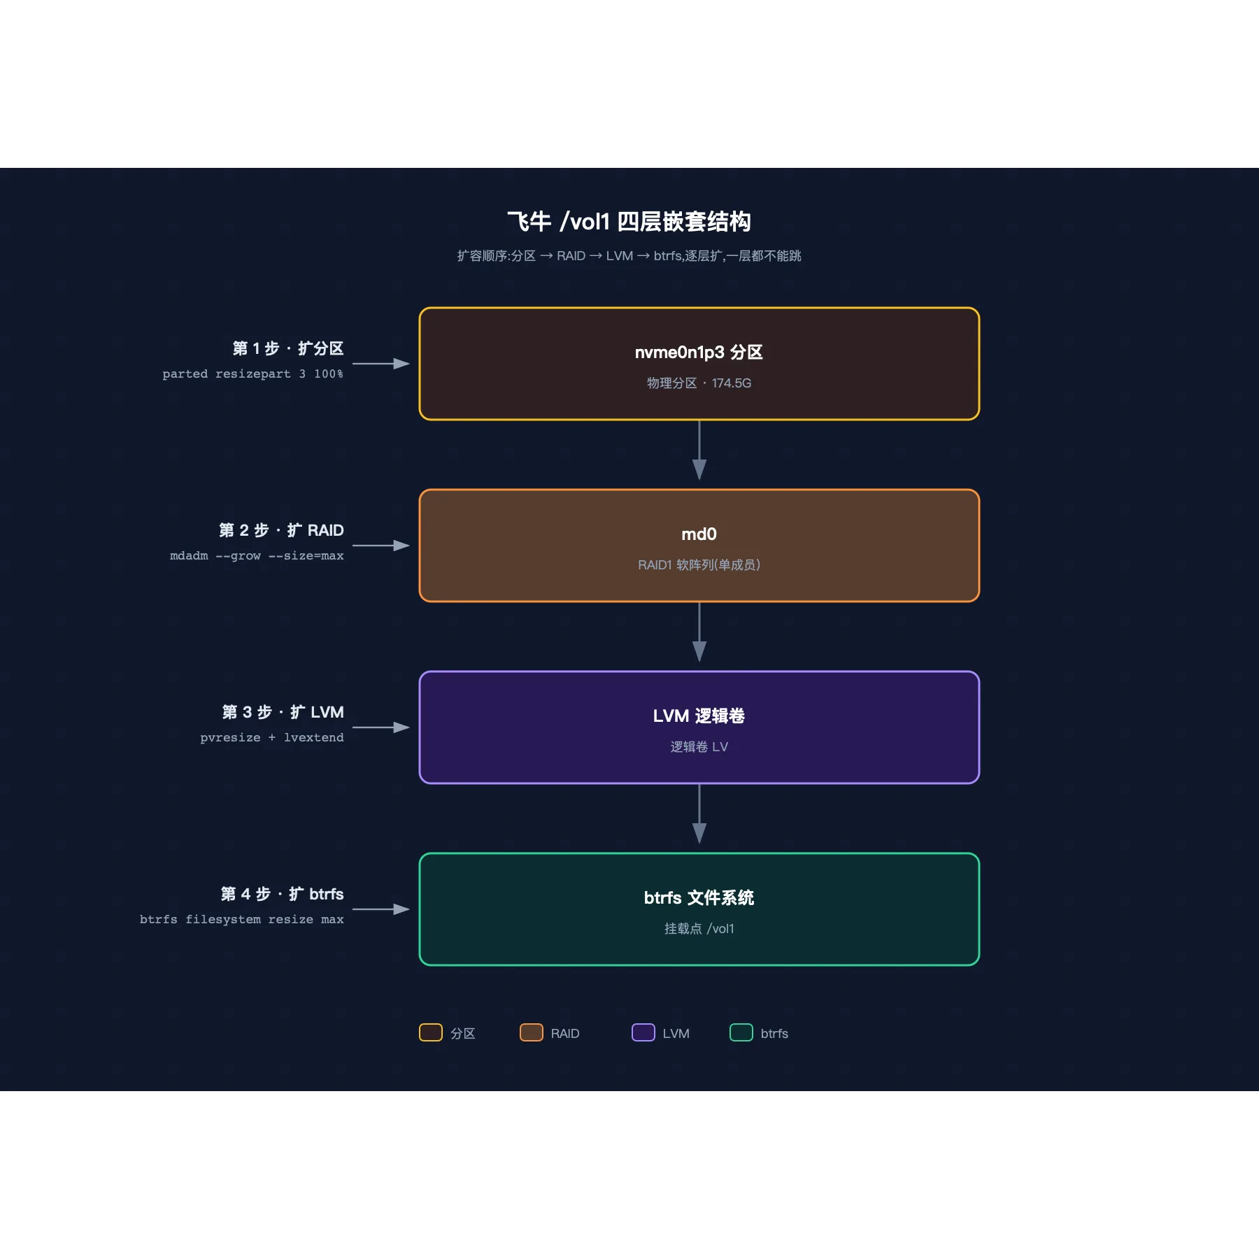
Task: Click the label 第 4 步 · 扩 btrfs
Action: (283, 894)
